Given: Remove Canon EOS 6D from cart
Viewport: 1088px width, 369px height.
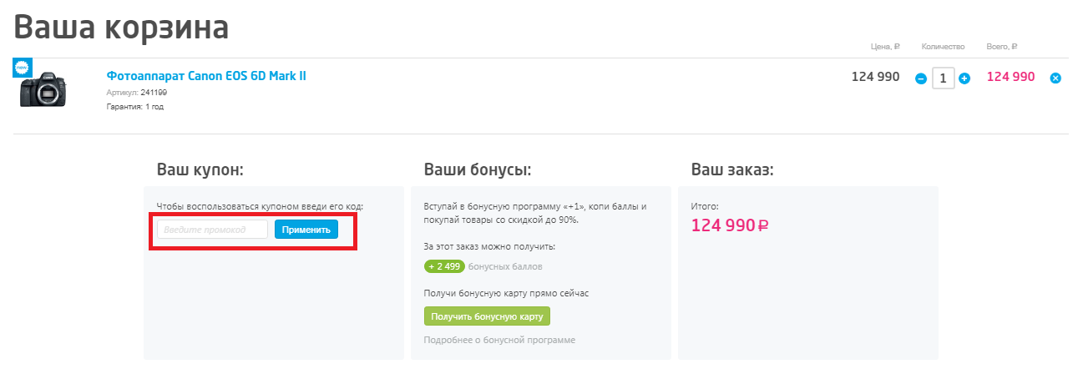Looking at the screenshot, I should [x=1055, y=78].
